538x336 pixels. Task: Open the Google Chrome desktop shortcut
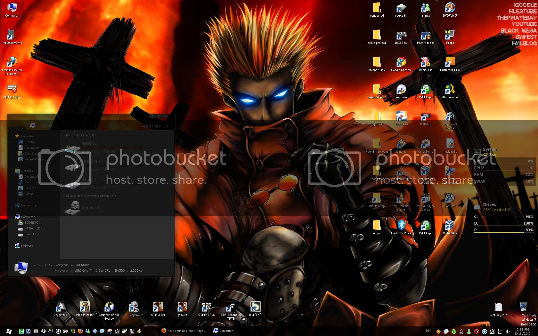[401, 63]
